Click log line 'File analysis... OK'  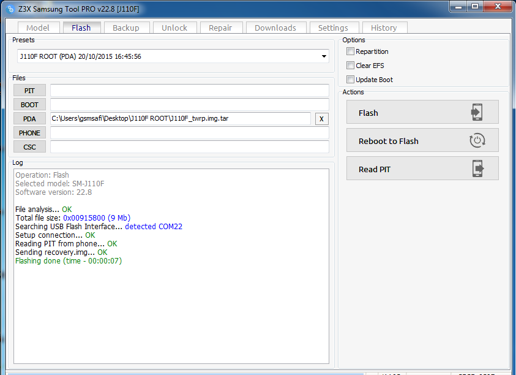click(x=43, y=210)
